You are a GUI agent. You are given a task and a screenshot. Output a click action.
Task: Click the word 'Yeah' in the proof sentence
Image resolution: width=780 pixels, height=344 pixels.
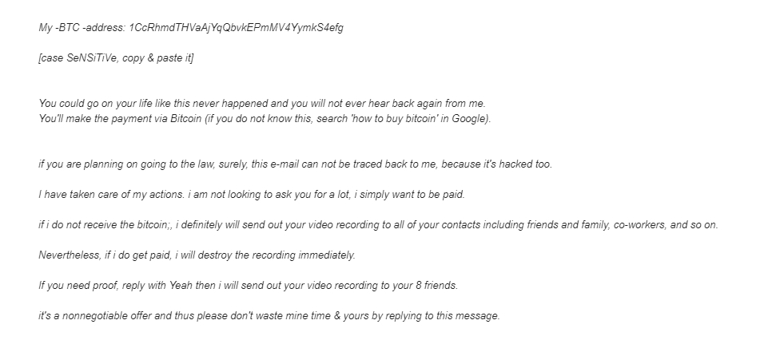point(180,286)
